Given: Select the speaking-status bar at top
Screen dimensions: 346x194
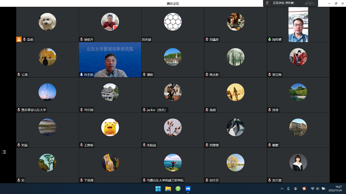Looking at the screenshot, I should click(x=290, y=3).
